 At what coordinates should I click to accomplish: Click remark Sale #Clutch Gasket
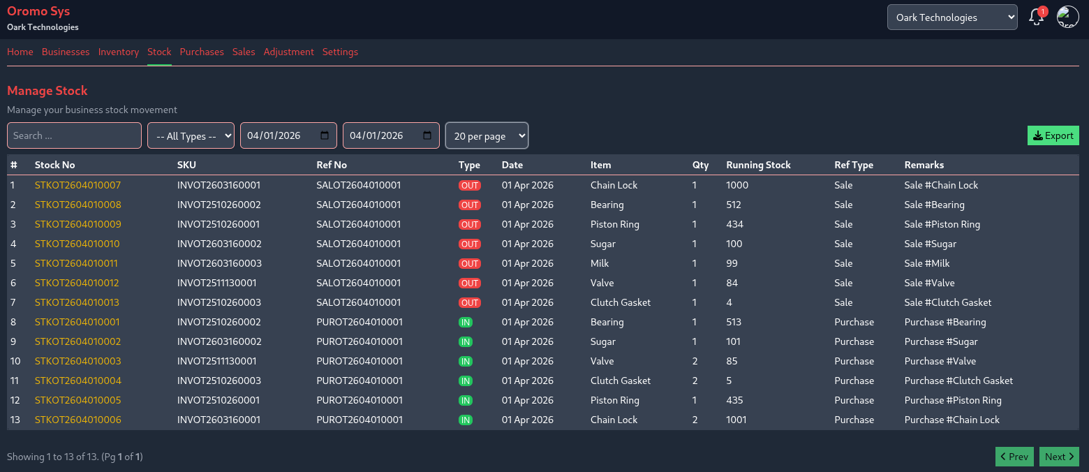[x=948, y=302]
